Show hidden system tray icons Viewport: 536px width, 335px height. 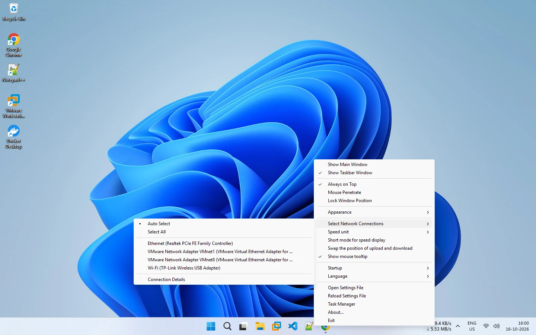point(458,326)
